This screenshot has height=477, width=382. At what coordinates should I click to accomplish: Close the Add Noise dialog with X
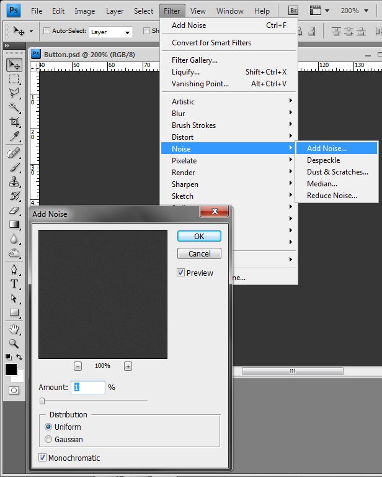(x=214, y=211)
